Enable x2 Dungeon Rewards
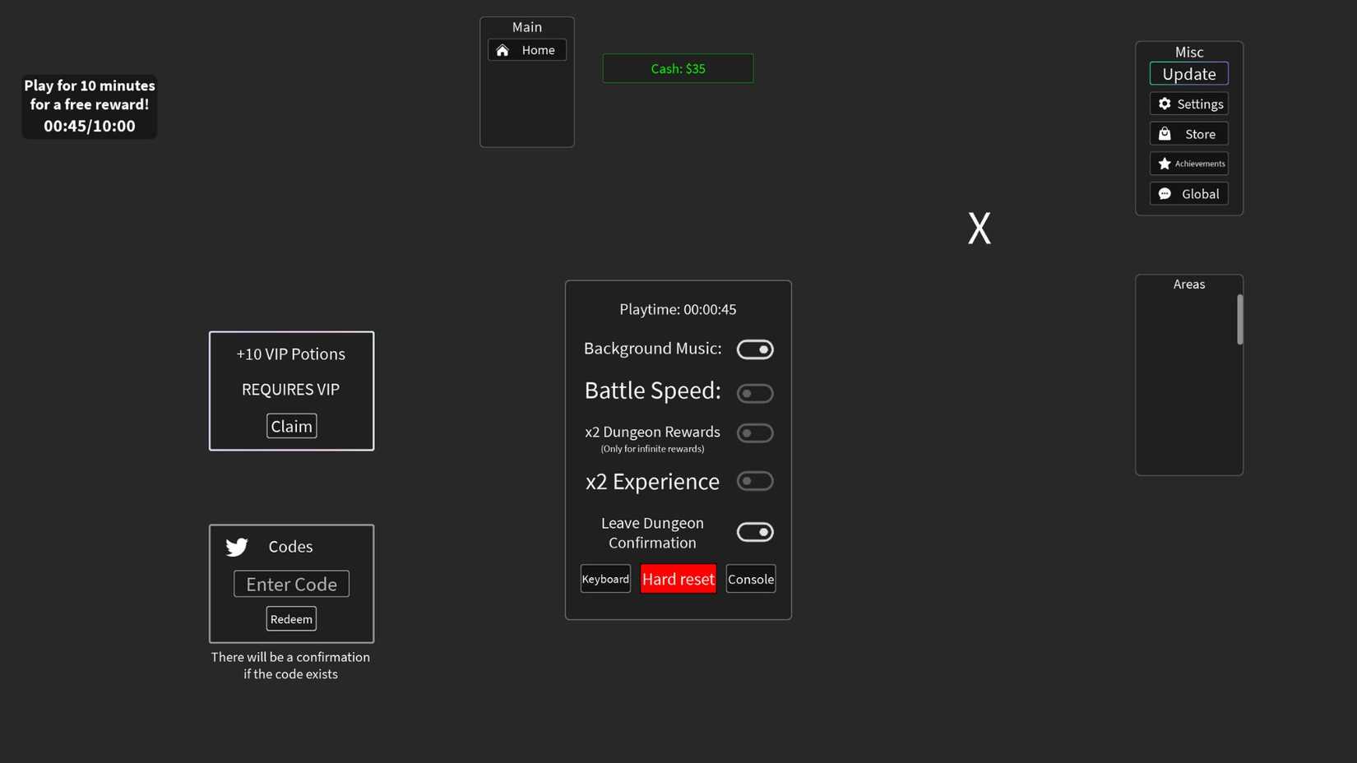 point(754,432)
